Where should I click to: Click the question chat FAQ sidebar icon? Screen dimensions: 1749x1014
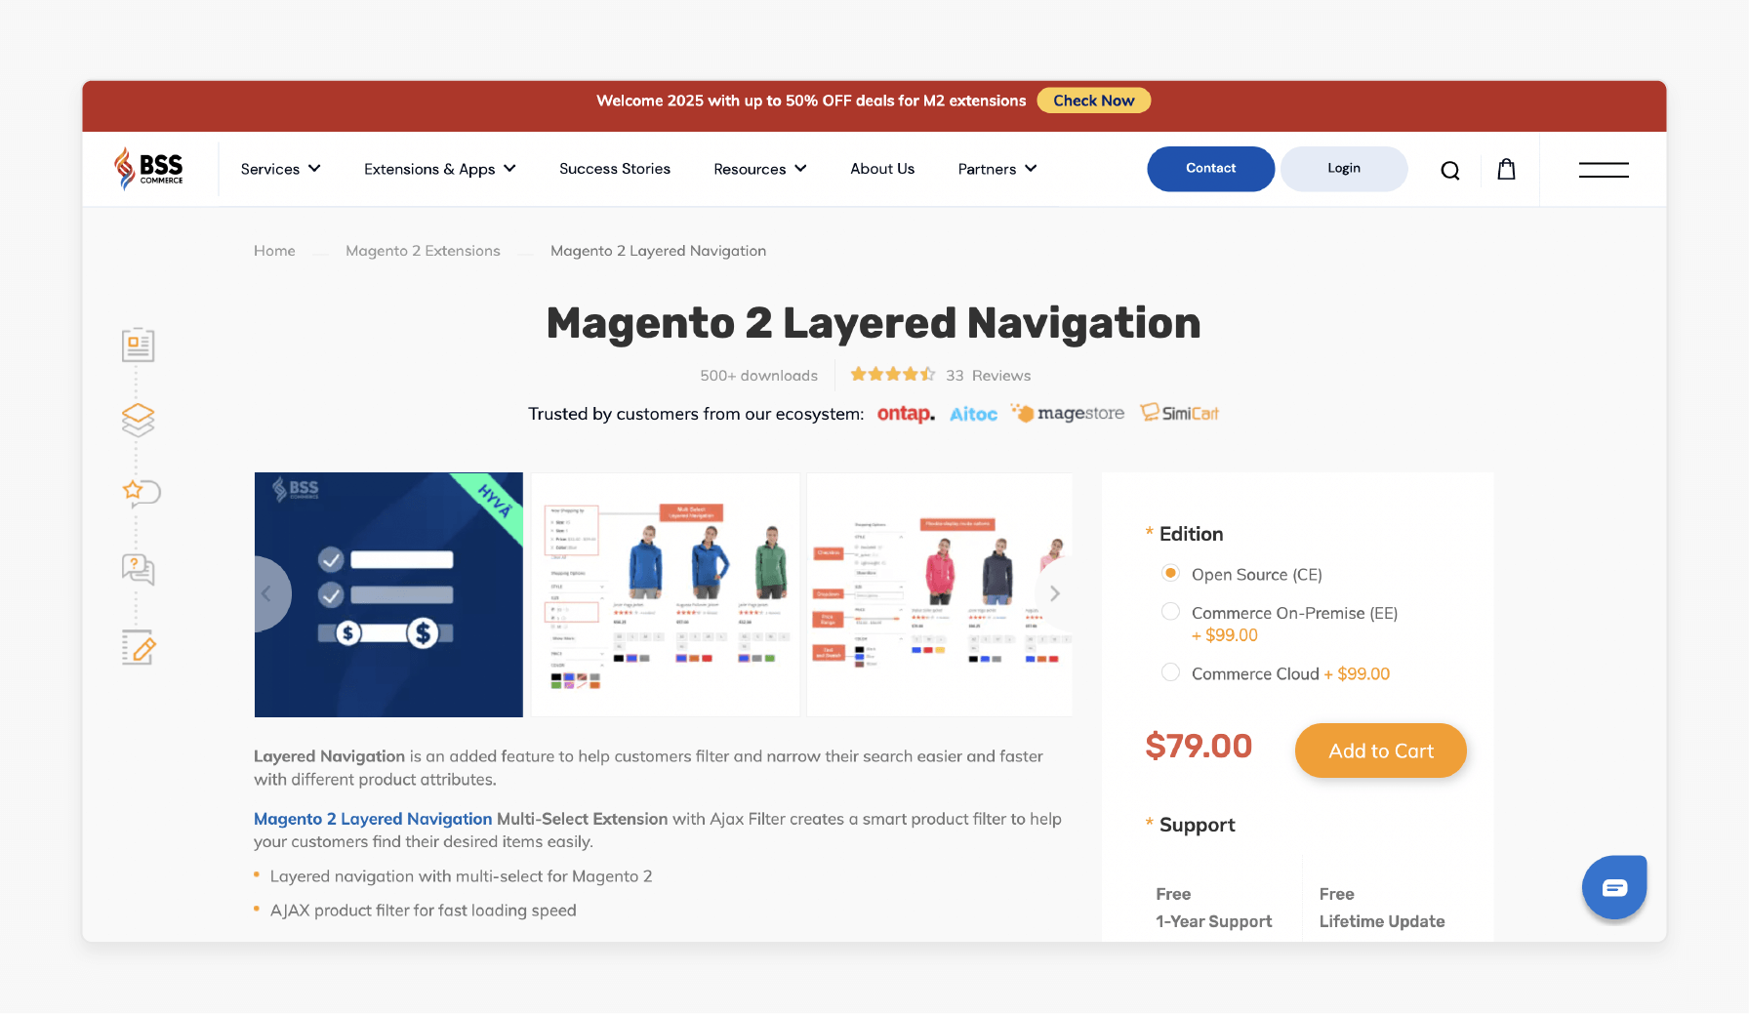(x=138, y=569)
